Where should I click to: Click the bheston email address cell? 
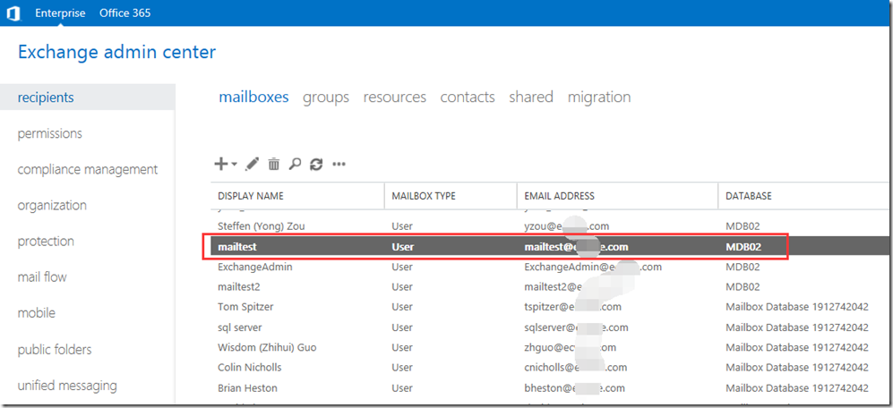tap(574, 388)
